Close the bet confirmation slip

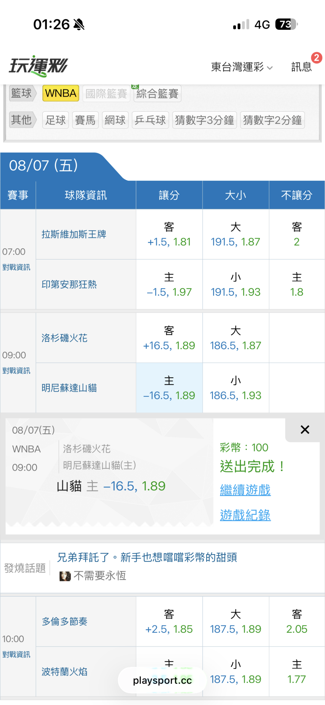click(x=305, y=430)
